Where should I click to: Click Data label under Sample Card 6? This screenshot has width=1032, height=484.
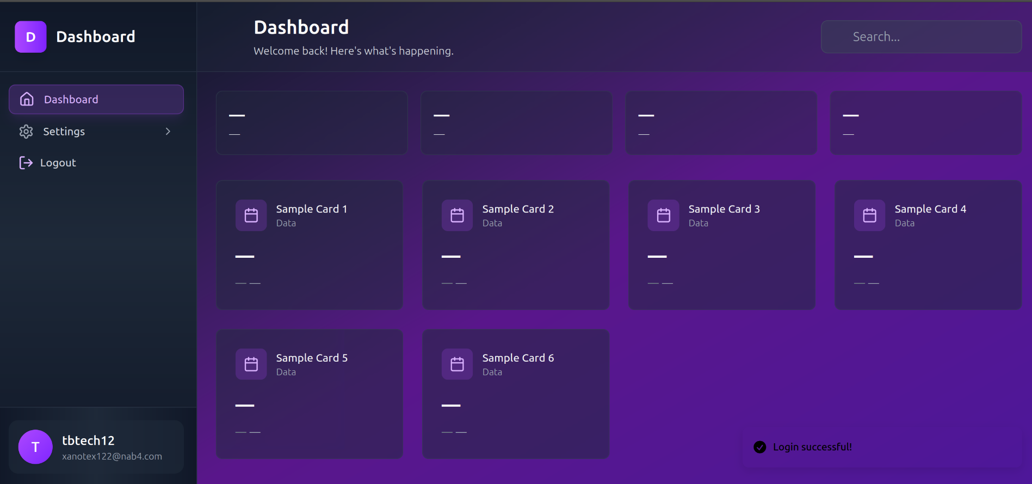492,372
